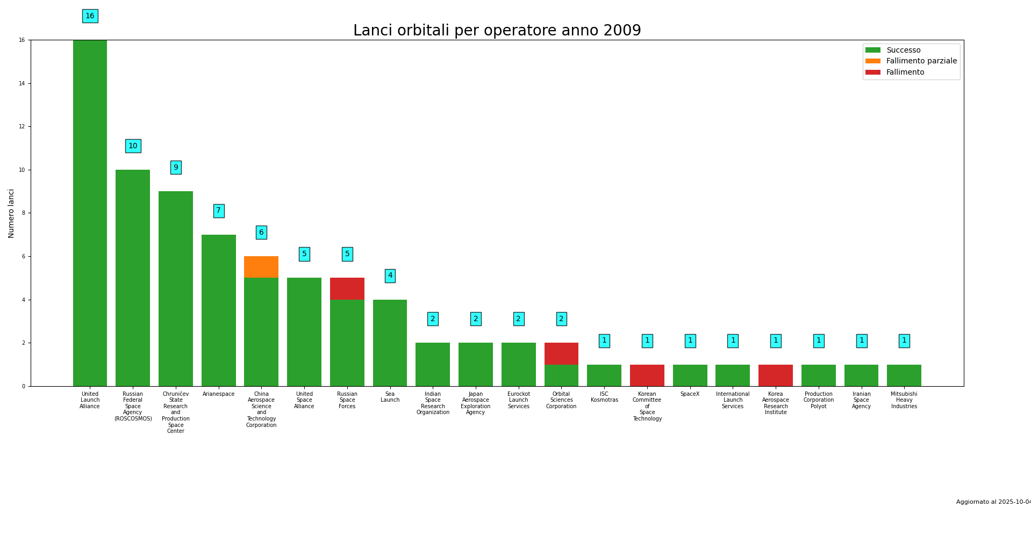Select the Arianespace axis label
The image size is (1031, 536).
click(x=218, y=394)
